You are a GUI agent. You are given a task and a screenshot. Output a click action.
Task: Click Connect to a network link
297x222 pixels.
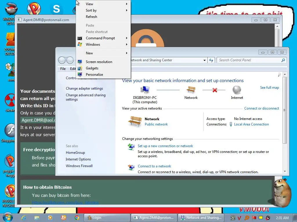[154, 166]
